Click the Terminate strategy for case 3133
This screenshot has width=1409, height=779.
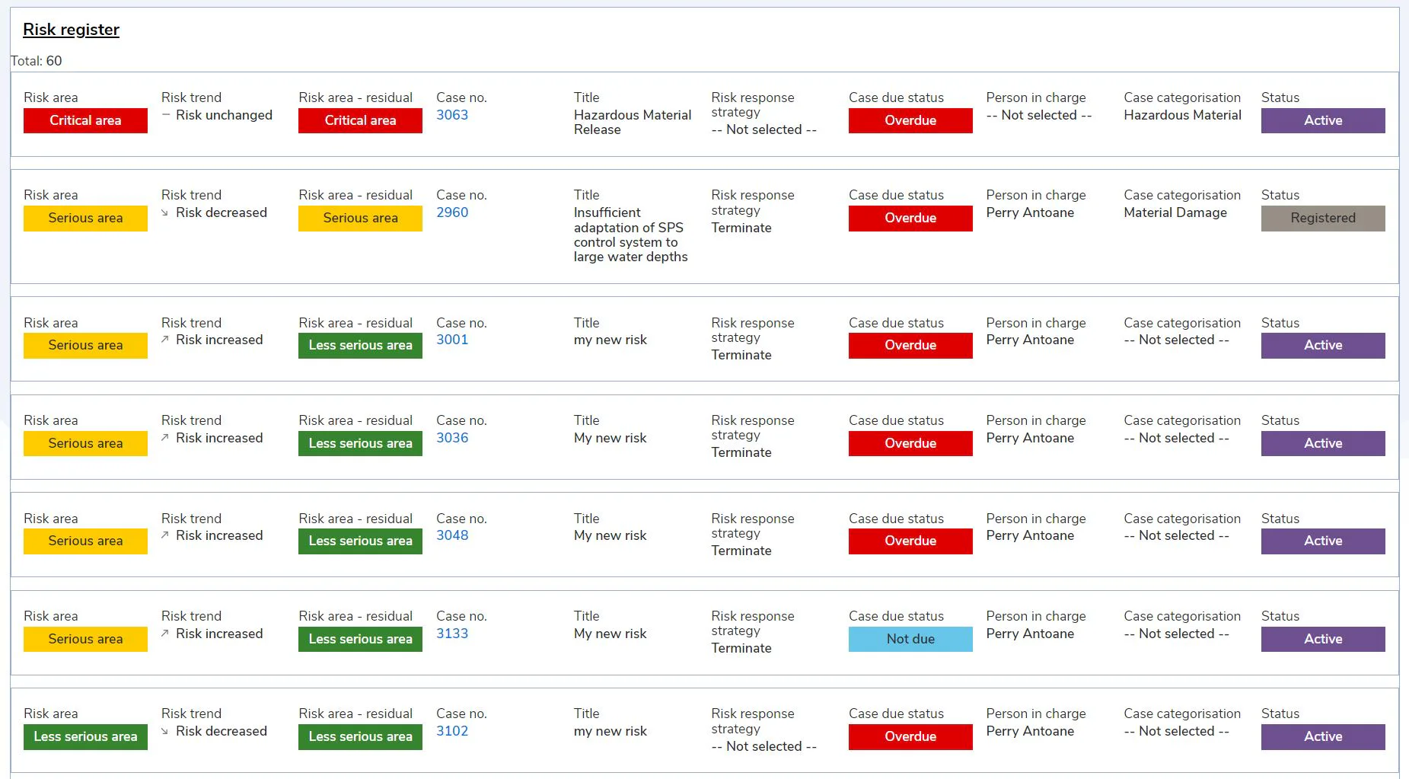pos(741,648)
